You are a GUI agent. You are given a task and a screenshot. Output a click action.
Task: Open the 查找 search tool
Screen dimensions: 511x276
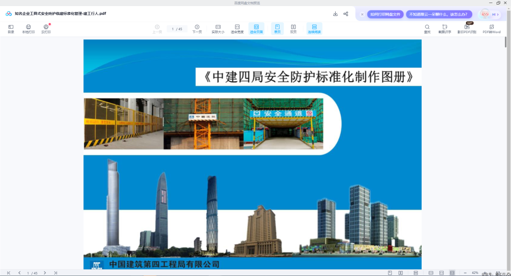point(427,29)
